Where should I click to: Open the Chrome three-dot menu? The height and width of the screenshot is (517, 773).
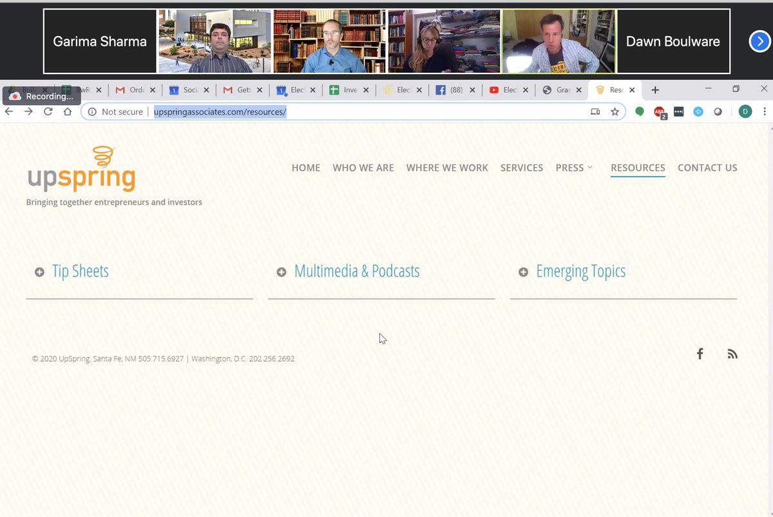coord(765,112)
